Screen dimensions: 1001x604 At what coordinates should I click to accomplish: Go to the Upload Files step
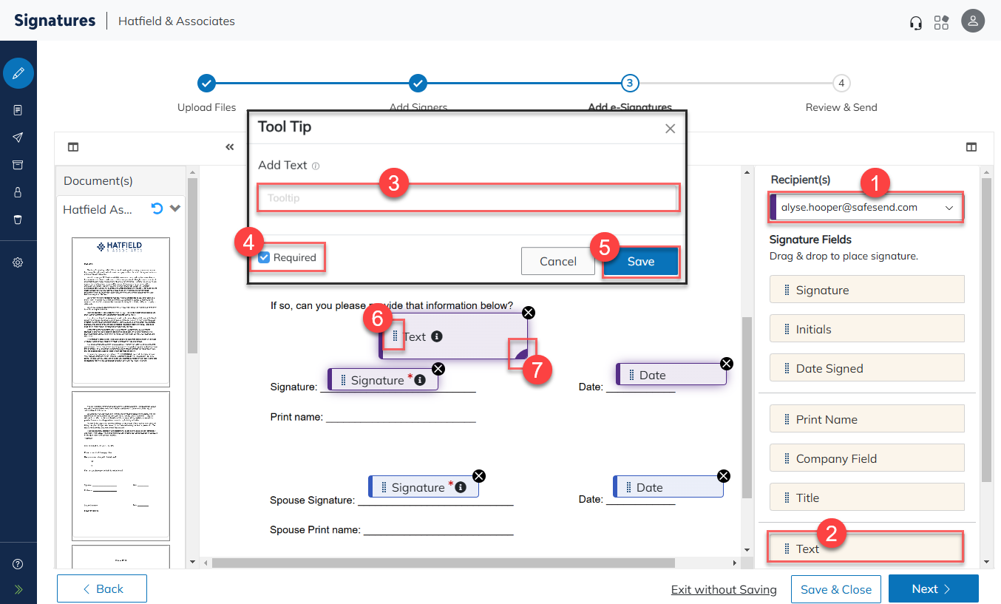206,83
